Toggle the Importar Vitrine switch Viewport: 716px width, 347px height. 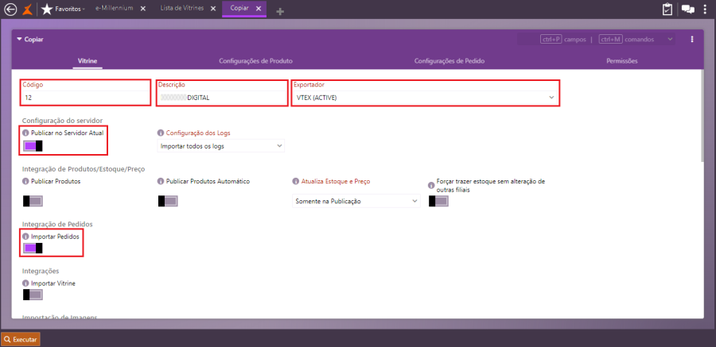point(33,295)
